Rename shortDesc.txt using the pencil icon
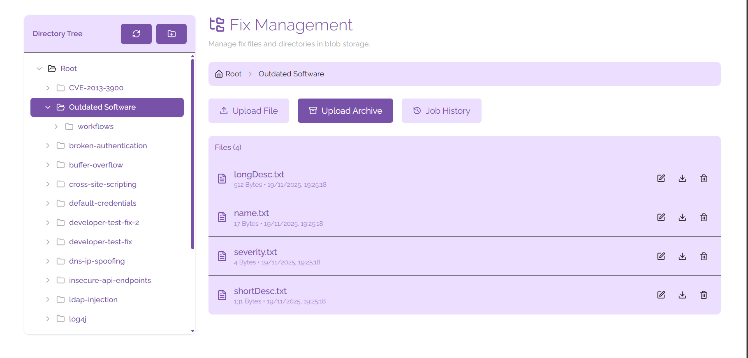Screen dimensions: 748x358 coord(661,295)
